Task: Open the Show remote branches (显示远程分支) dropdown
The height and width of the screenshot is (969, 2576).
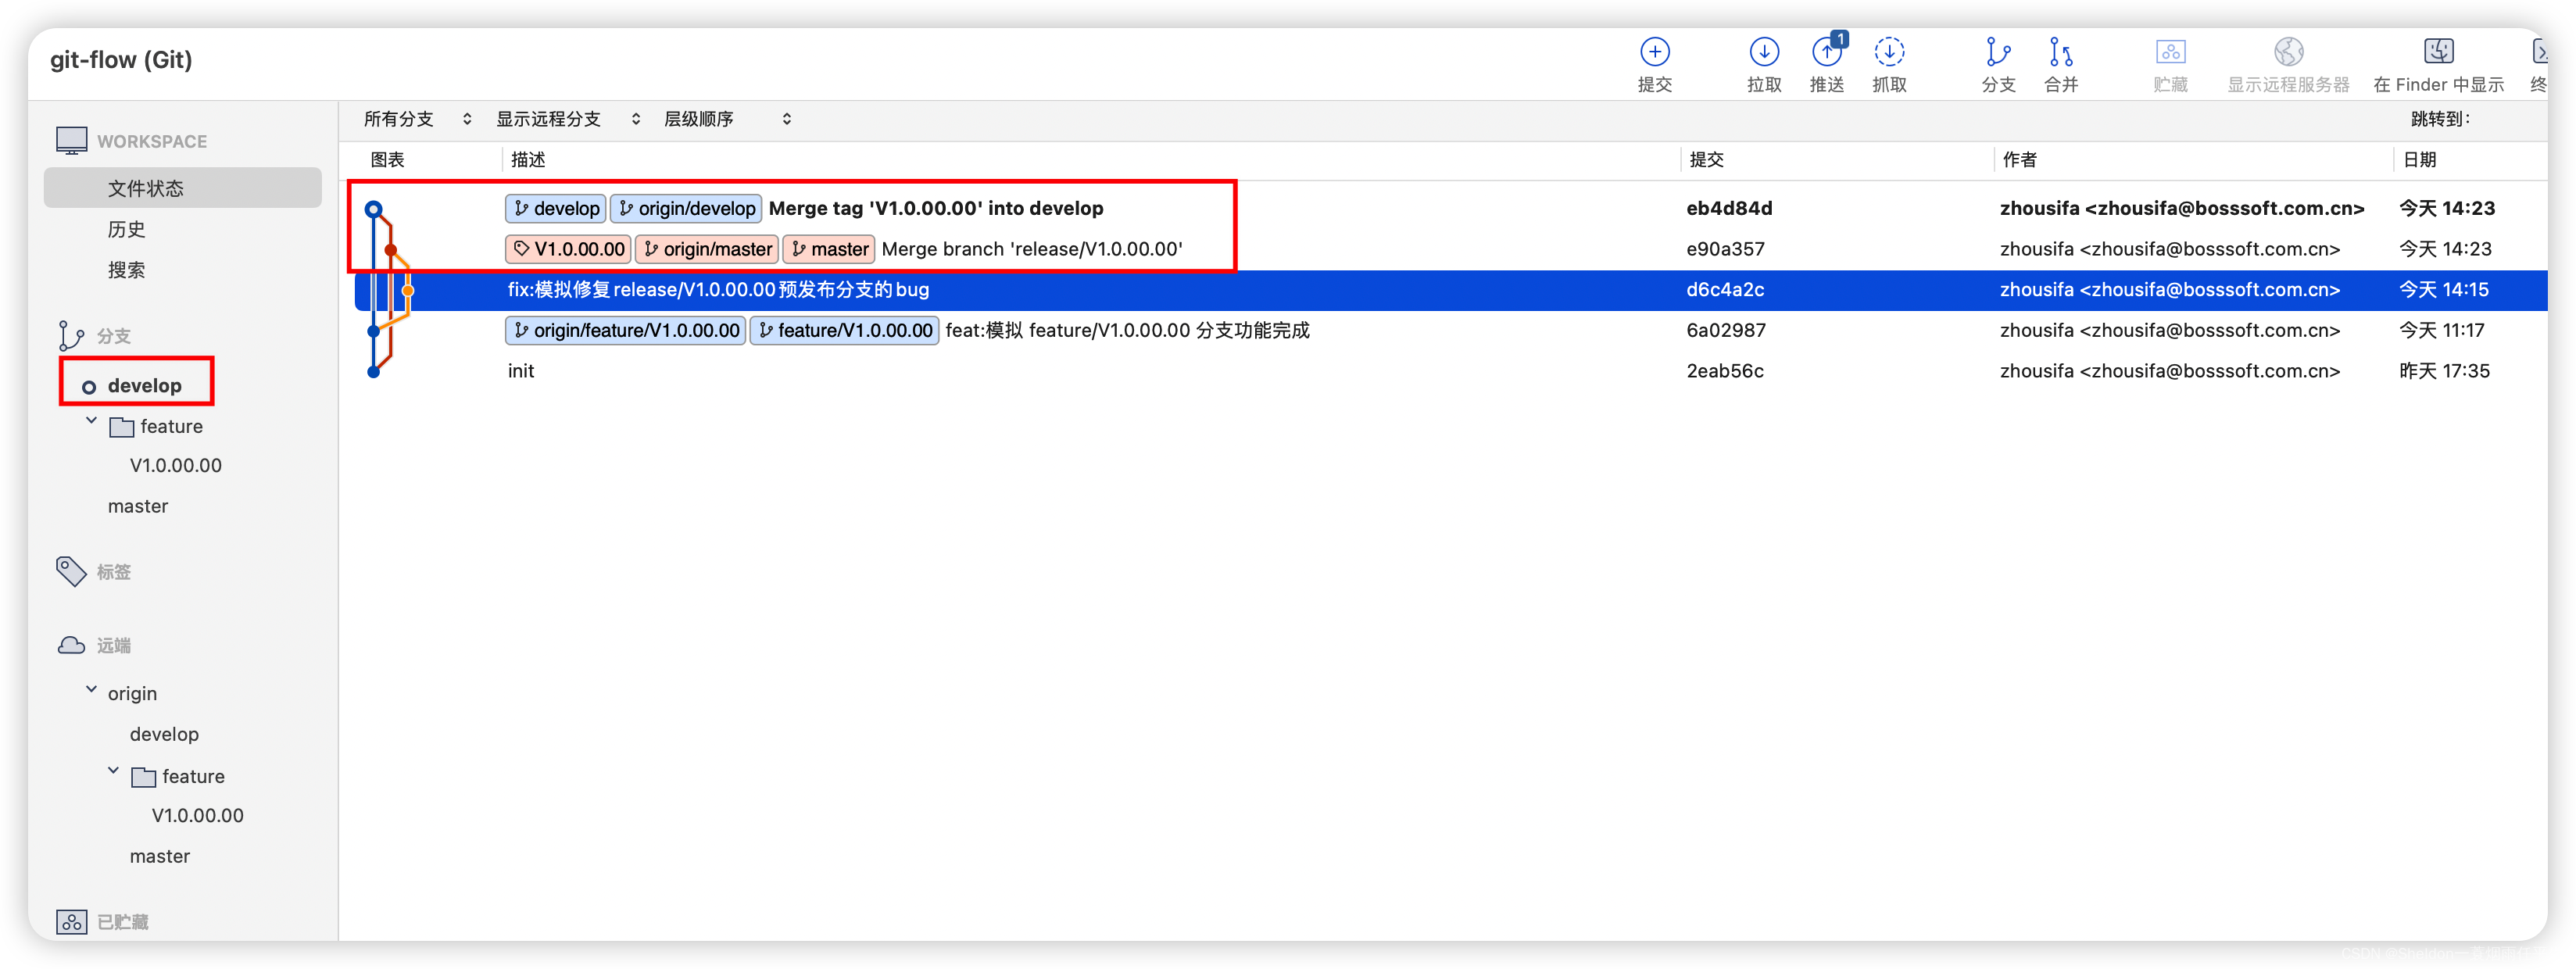Action: pyautogui.click(x=568, y=119)
